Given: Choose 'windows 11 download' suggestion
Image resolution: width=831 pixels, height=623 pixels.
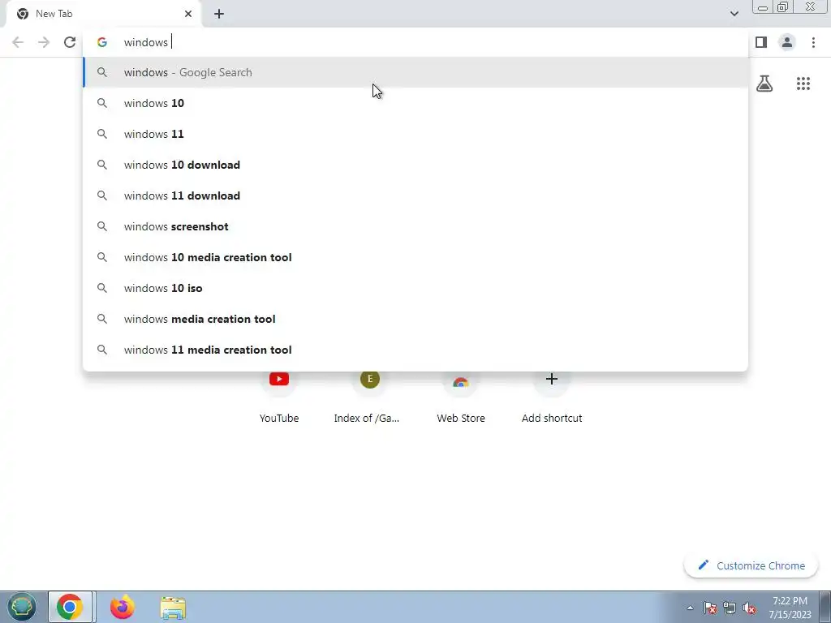Looking at the screenshot, I should tap(415, 195).
